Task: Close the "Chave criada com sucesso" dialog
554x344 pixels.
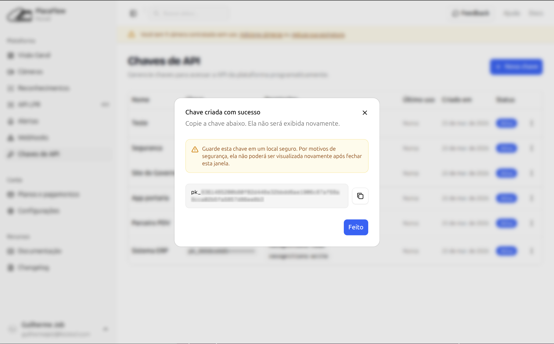Action: tap(365, 113)
